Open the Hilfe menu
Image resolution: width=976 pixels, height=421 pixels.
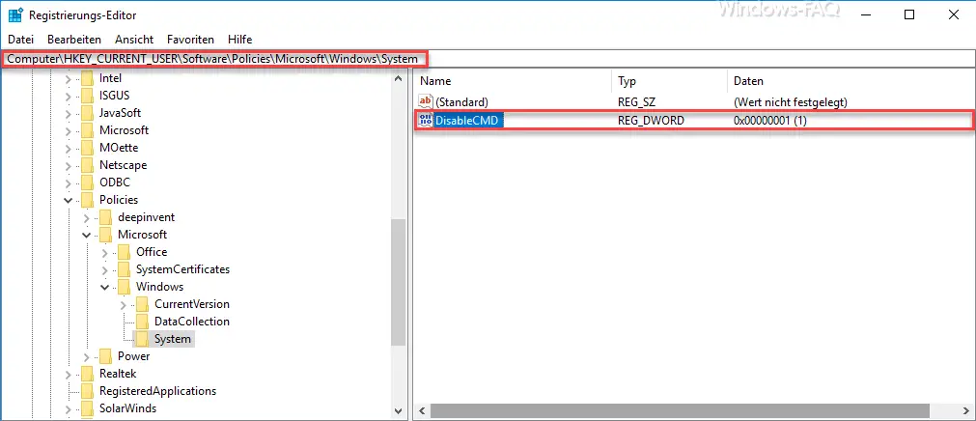(239, 40)
